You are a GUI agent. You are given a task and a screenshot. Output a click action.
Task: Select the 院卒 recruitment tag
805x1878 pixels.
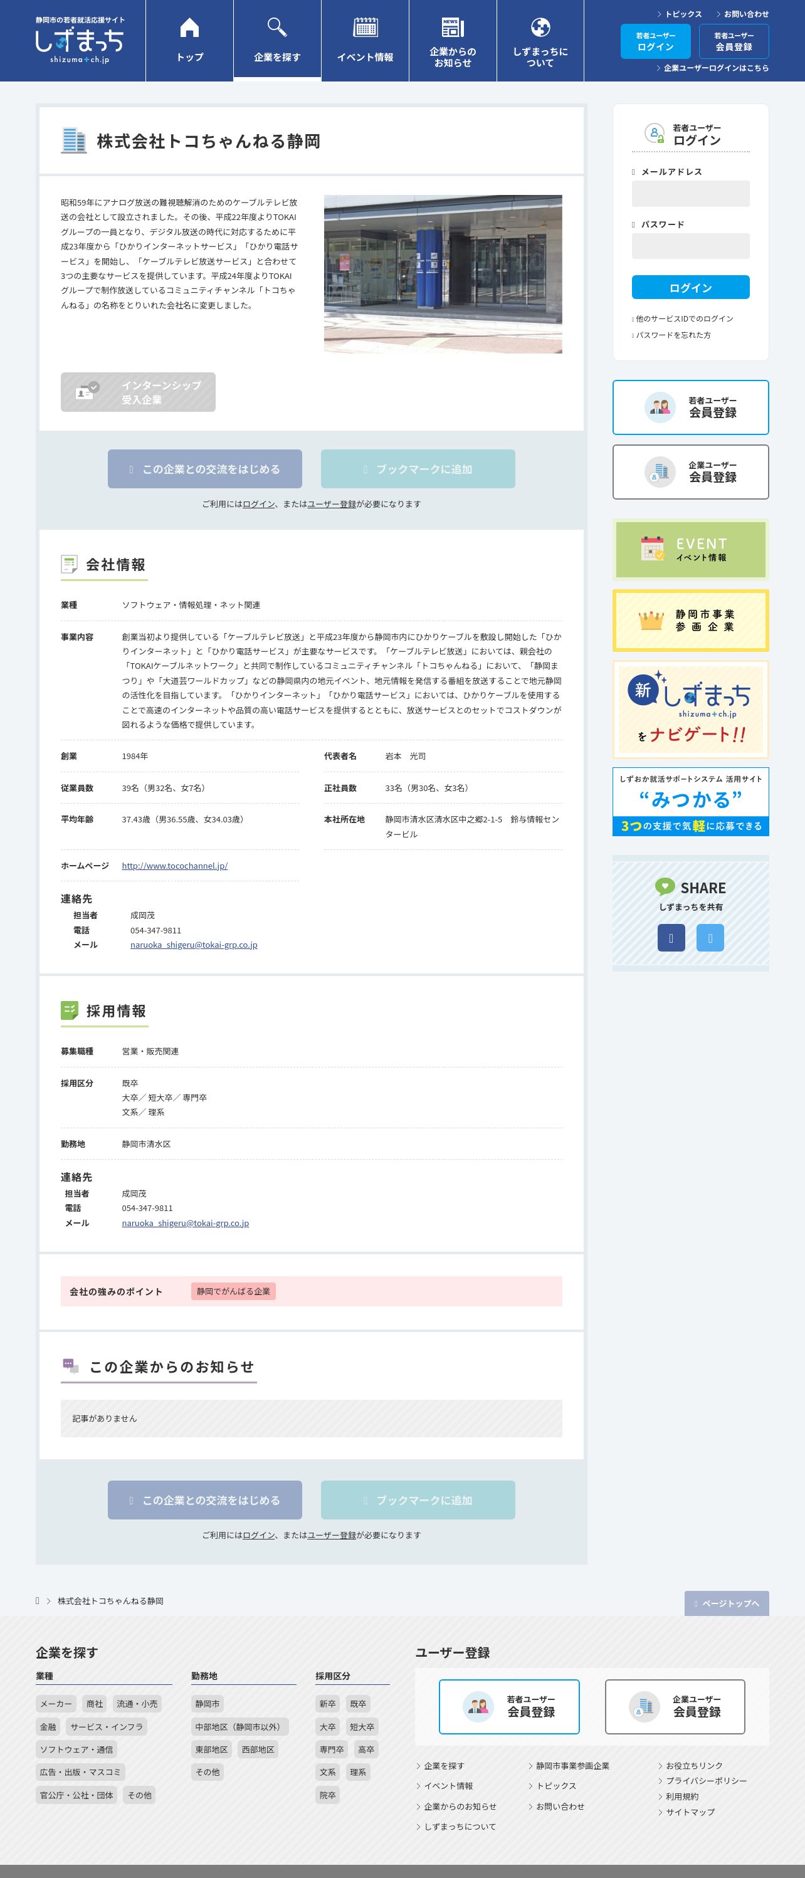coord(327,1796)
